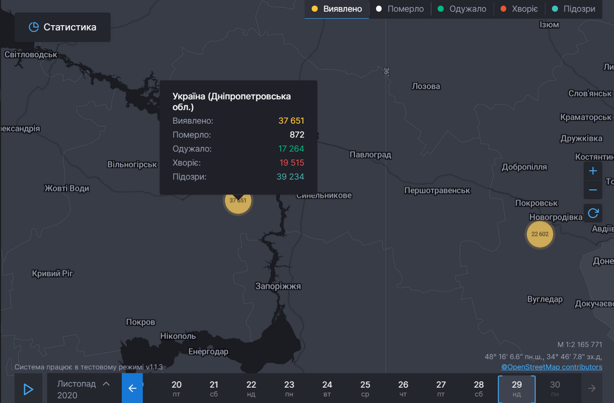614x403 pixels.
Task: Zoom in with the plus button
Action: tap(593, 171)
